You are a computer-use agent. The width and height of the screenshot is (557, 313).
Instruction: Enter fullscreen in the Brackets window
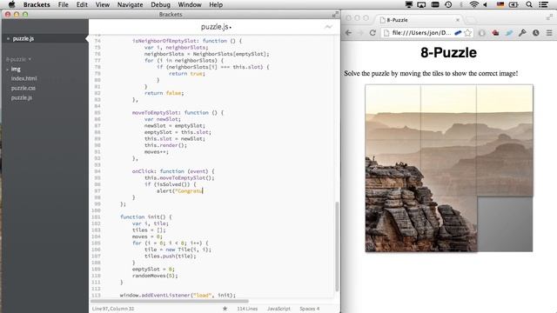[x=335, y=14]
